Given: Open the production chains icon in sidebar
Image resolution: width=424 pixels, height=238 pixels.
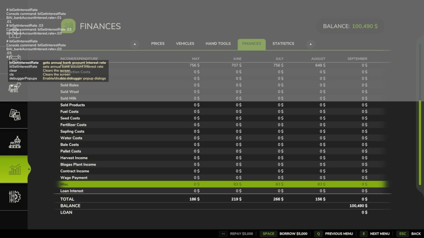Looking at the screenshot, I should [15, 142].
